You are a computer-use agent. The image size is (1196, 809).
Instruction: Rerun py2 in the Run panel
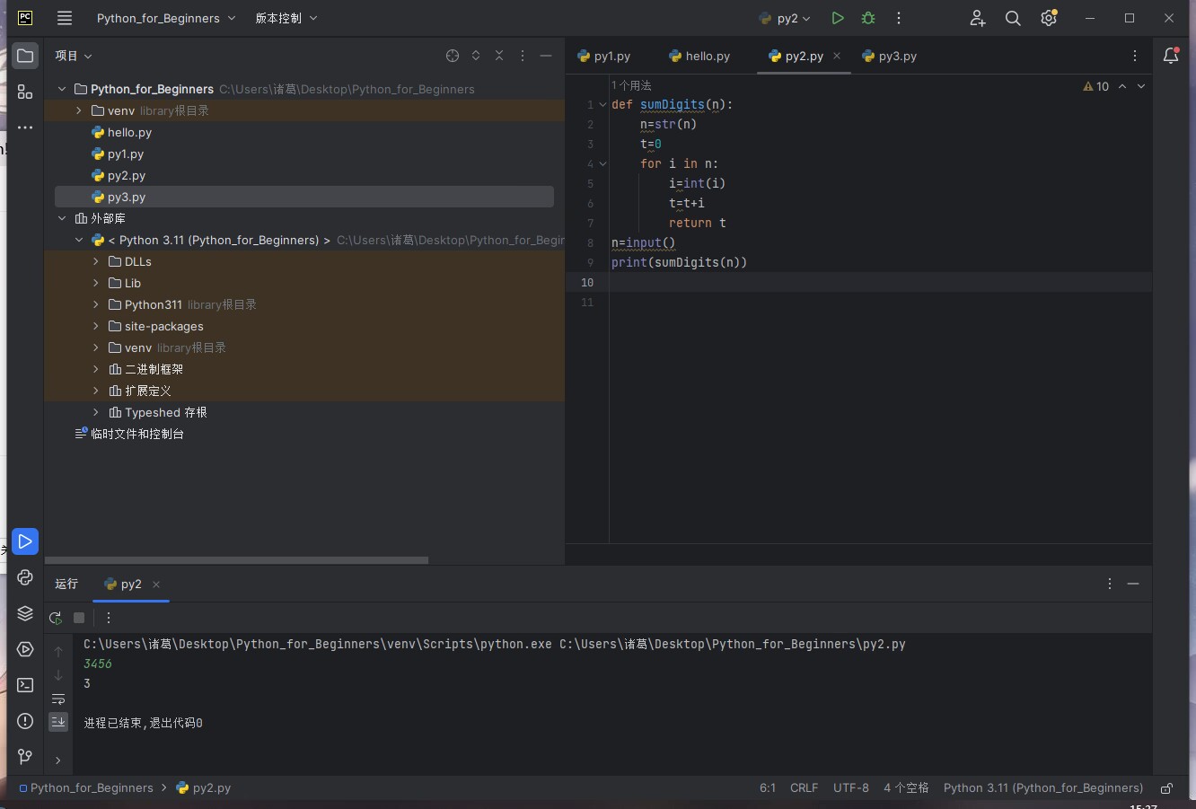(56, 618)
